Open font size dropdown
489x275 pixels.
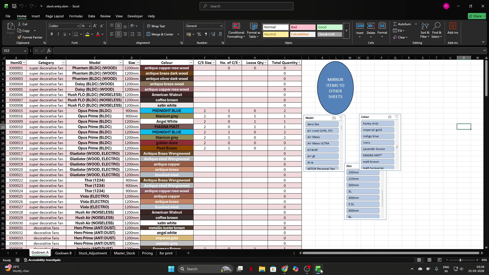pyautogui.click(x=89, y=26)
